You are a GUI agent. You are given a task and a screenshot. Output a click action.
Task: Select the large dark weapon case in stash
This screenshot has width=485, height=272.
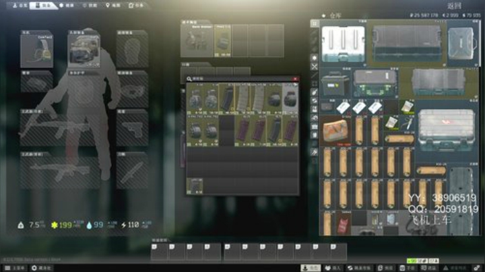click(407, 44)
